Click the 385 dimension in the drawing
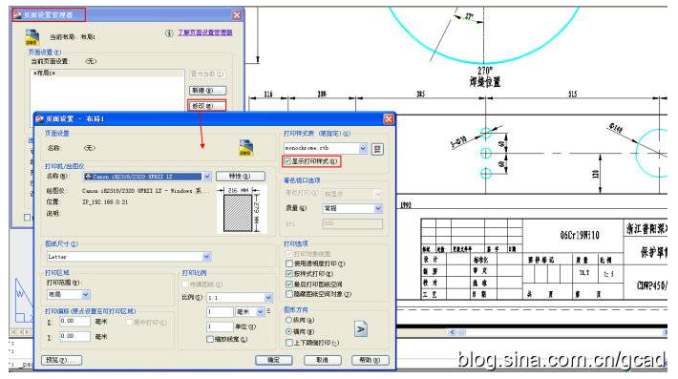 tap(421, 95)
